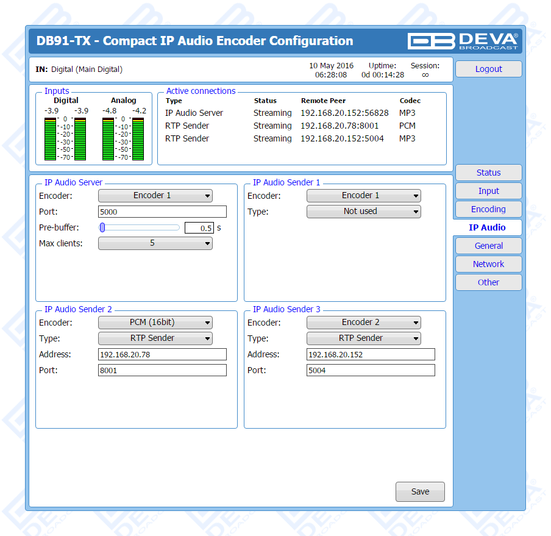Select the Network tab
The image size is (551, 536).
pos(488,264)
